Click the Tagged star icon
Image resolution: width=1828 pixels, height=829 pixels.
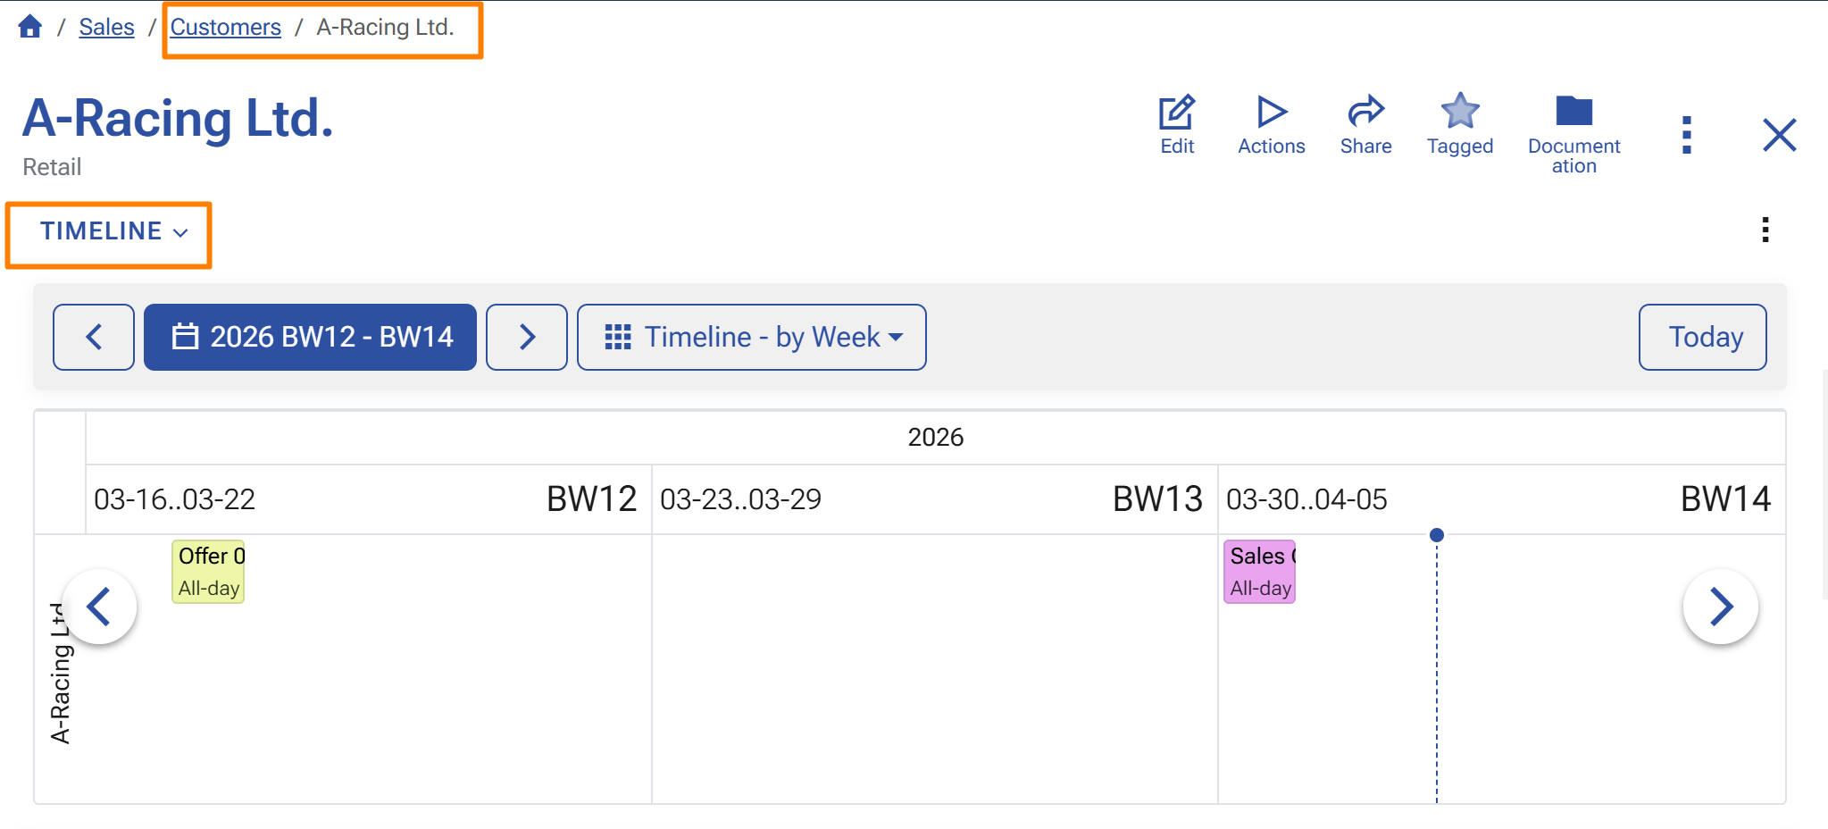[1458, 122]
